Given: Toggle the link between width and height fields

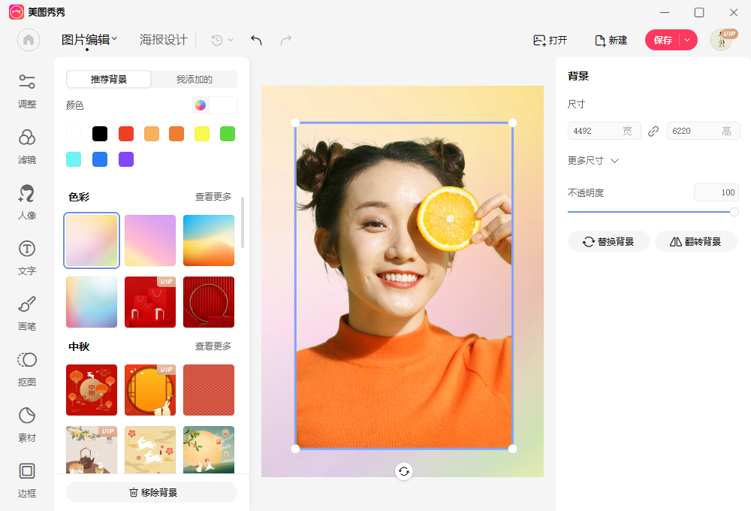Looking at the screenshot, I should 653,130.
